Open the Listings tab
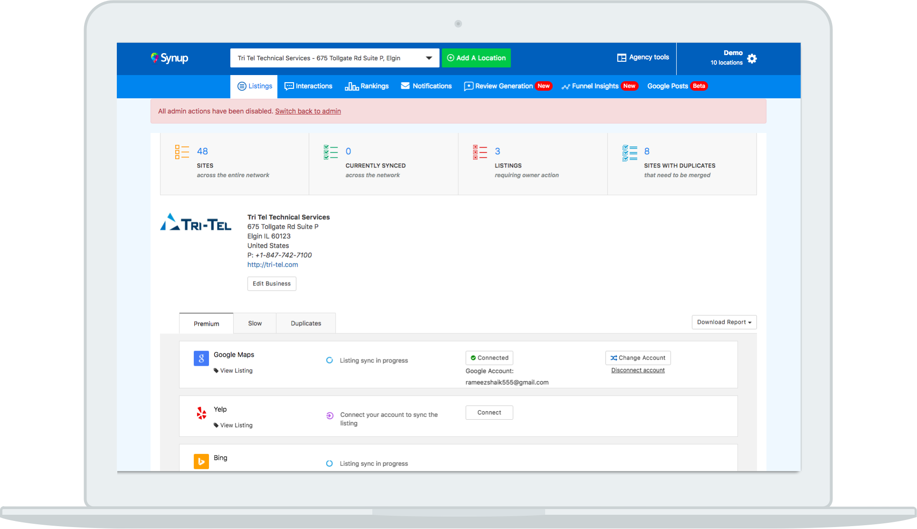Screen dimensions: 917x529 255,86
